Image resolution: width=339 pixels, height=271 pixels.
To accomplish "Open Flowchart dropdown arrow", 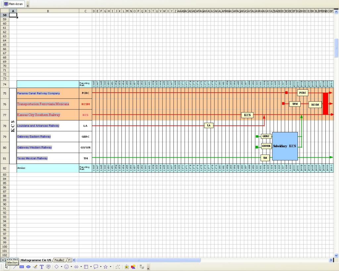I will tap(91, 267).
